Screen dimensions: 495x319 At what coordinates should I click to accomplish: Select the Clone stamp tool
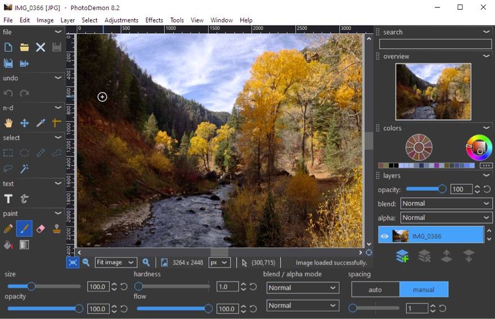56,228
